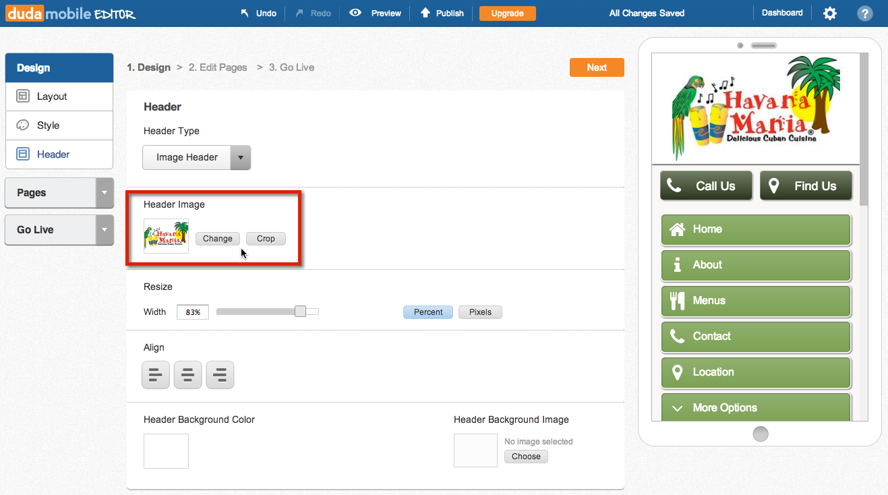Click the chevron beside More Options

pos(677,408)
